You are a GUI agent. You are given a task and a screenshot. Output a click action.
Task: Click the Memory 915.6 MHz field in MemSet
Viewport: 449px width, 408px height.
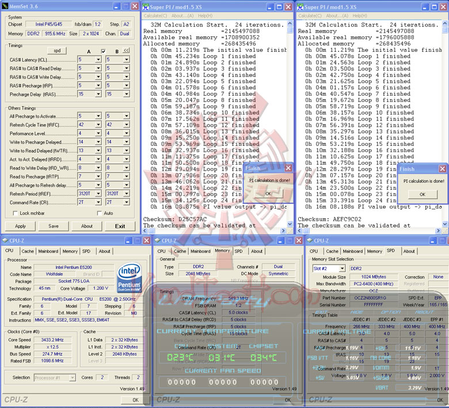[x=55, y=33]
